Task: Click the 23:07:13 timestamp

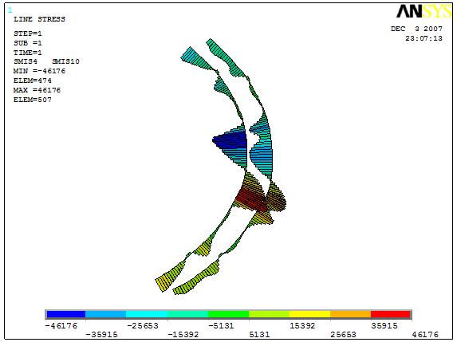Action: (x=424, y=38)
